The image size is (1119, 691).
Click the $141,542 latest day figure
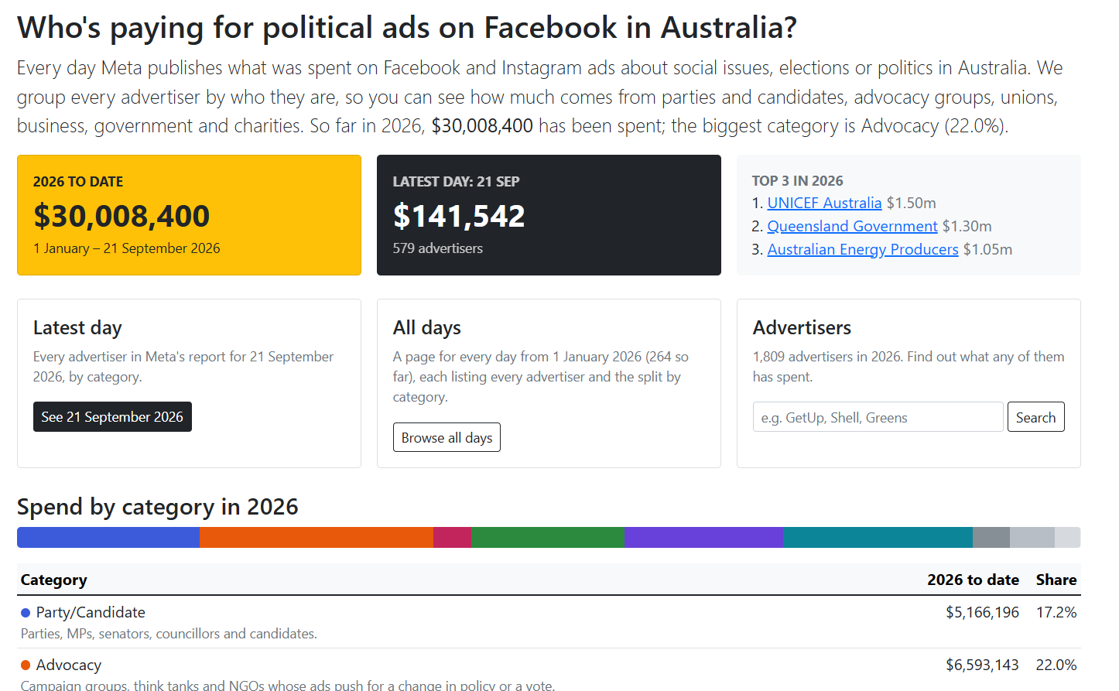459,216
